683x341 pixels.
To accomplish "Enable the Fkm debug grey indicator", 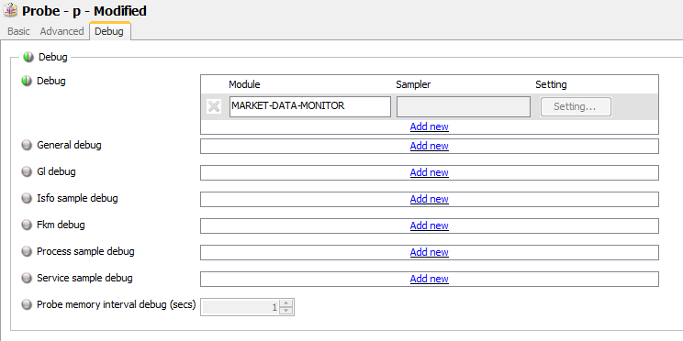I will click(x=27, y=225).
